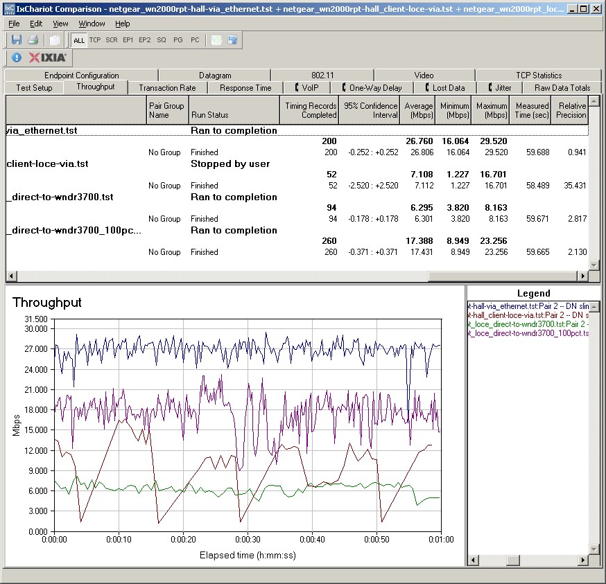This screenshot has height=584, width=606.
Task: Click the blue up-arrow toolbar icon
Action: (x=233, y=39)
